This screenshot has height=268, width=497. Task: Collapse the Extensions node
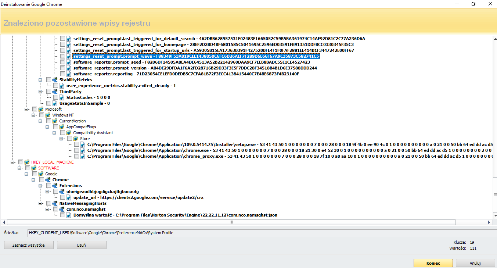[x=40, y=186]
